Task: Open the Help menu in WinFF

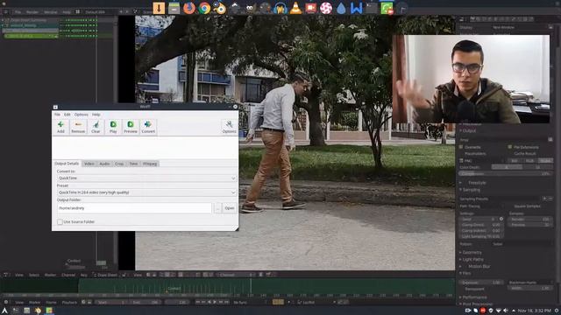Action: pyautogui.click(x=96, y=115)
